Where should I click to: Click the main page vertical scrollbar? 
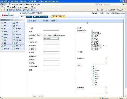click(x=126, y=54)
